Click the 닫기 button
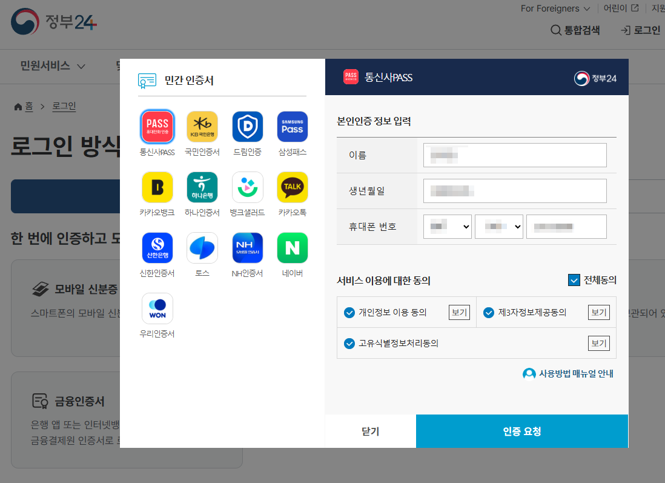 tap(370, 431)
